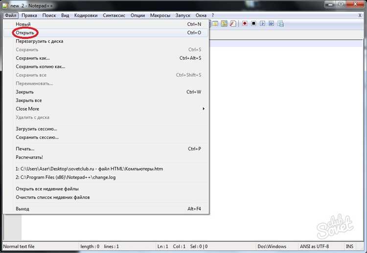Click inside the white editor text area
The image size is (367, 253).
(x=286, y=140)
